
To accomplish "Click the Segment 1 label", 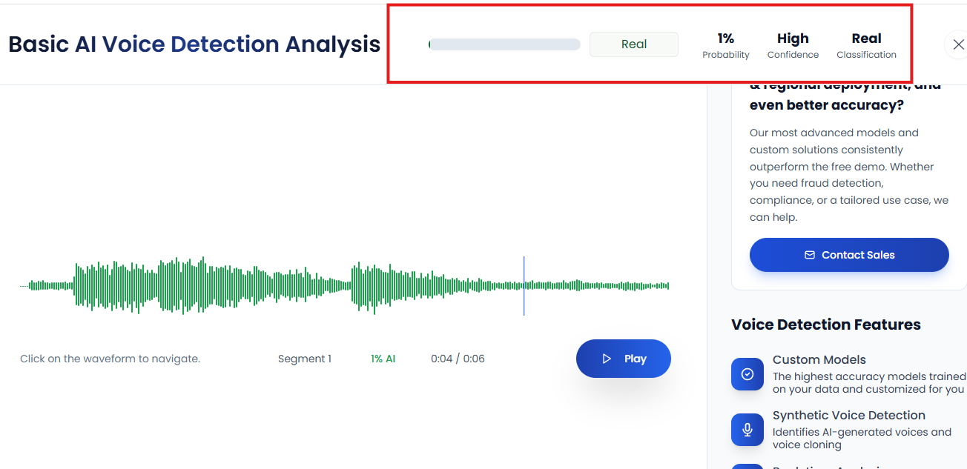I will click(304, 359).
